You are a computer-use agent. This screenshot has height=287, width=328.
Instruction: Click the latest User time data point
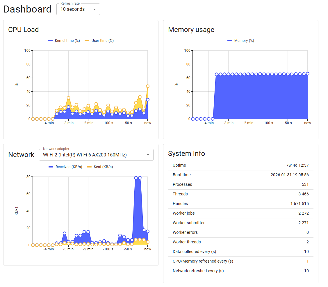[148, 86]
